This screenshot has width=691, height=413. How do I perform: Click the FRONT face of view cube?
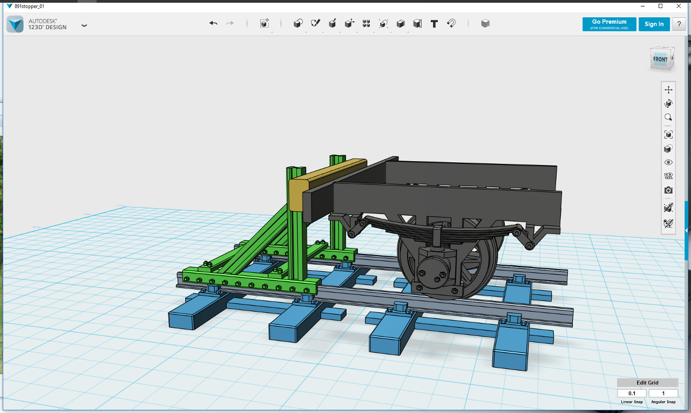coord(660,59)
